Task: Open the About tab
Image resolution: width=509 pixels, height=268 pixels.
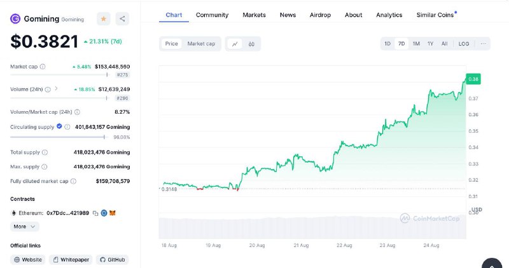Action: pyautogui.click(x=354, y=15)
